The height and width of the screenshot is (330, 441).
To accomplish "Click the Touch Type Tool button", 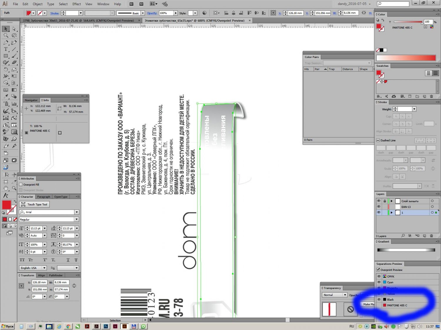I will click(34, 204).
